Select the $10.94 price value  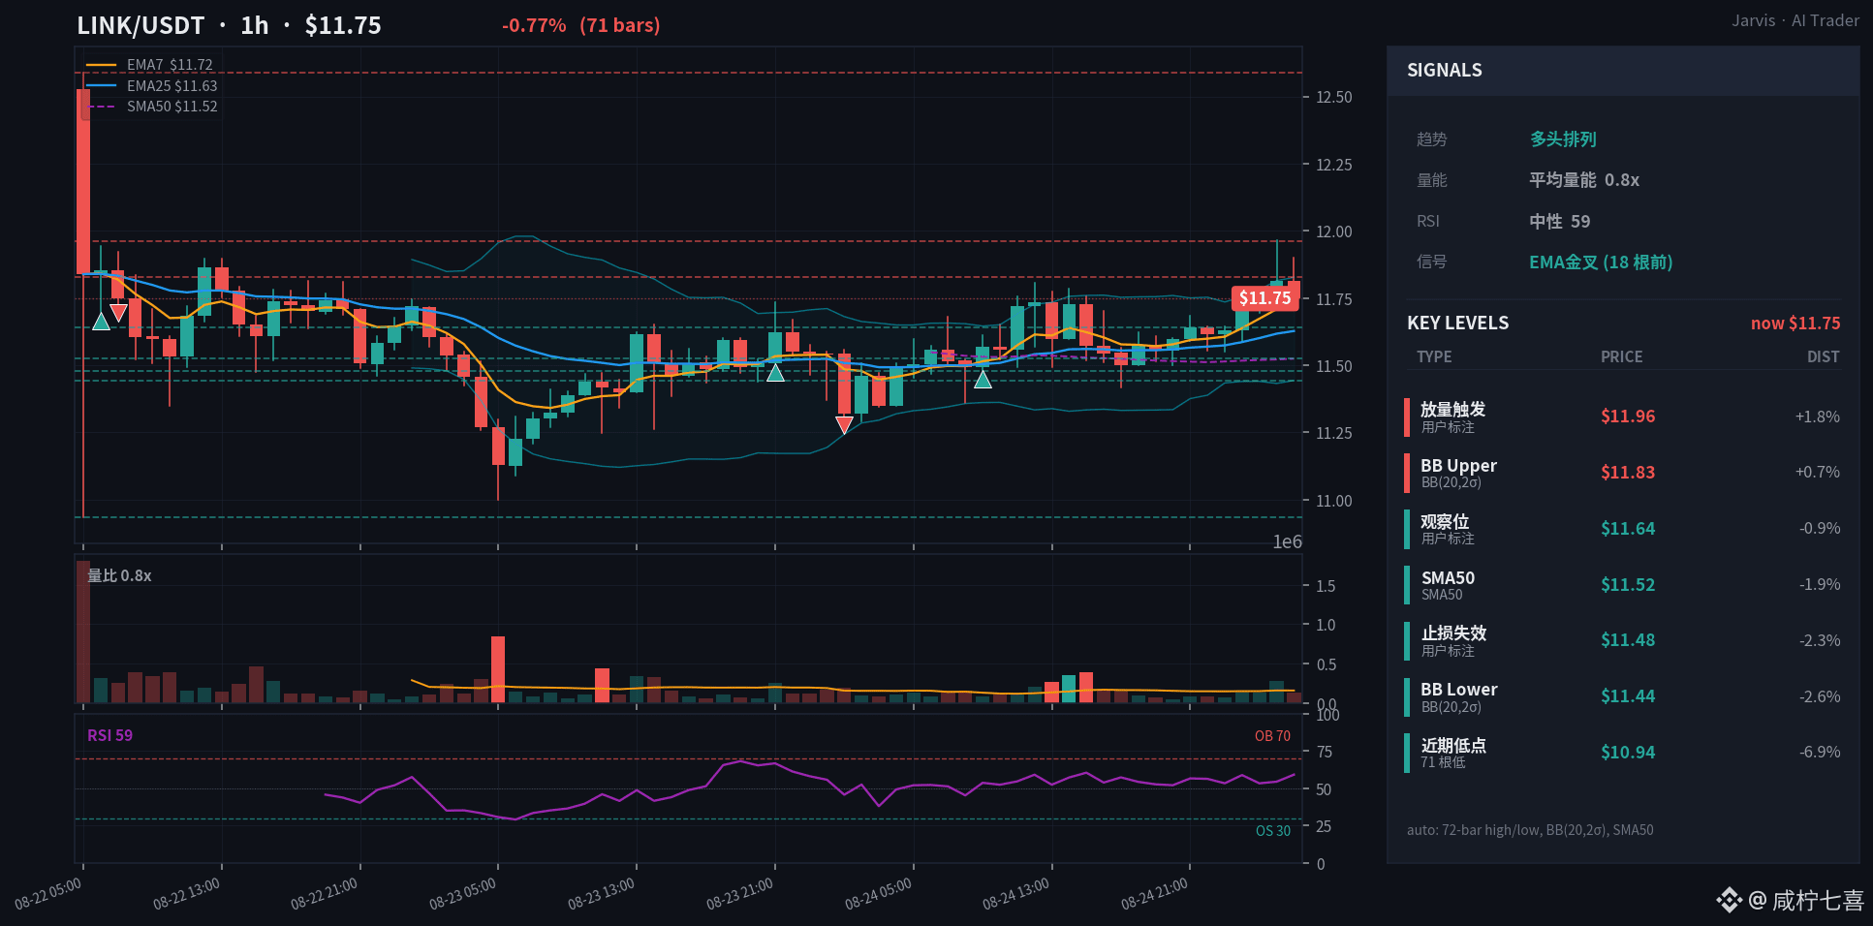pyautogui.click(x=1628, y=753)
